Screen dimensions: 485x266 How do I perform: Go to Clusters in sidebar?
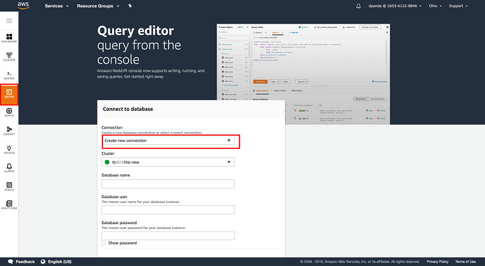coord(9,56)
